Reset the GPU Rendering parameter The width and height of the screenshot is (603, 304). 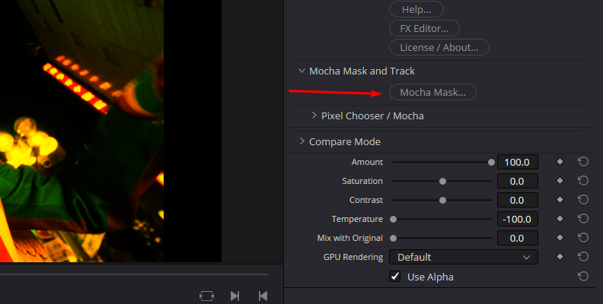(x=583, y=256)
